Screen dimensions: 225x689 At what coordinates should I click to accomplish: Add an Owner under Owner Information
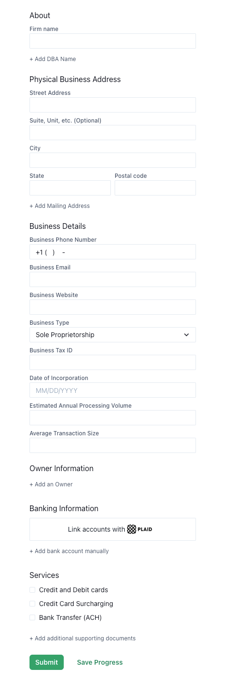click(51, 484)
